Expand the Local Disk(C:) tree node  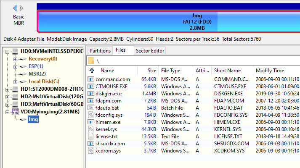(15, 81)
